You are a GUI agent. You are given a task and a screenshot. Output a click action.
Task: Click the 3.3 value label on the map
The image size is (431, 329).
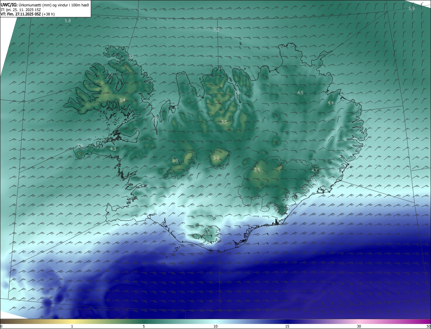(x=175, y=161)
